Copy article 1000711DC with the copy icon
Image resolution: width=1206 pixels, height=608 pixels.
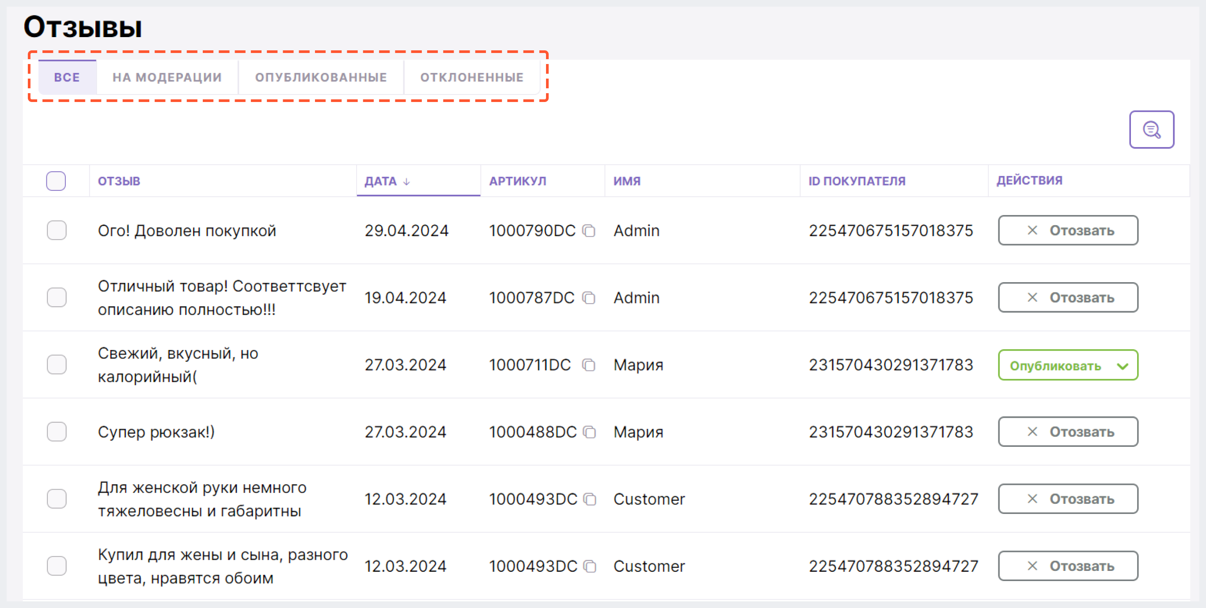(x=589, y=365)
